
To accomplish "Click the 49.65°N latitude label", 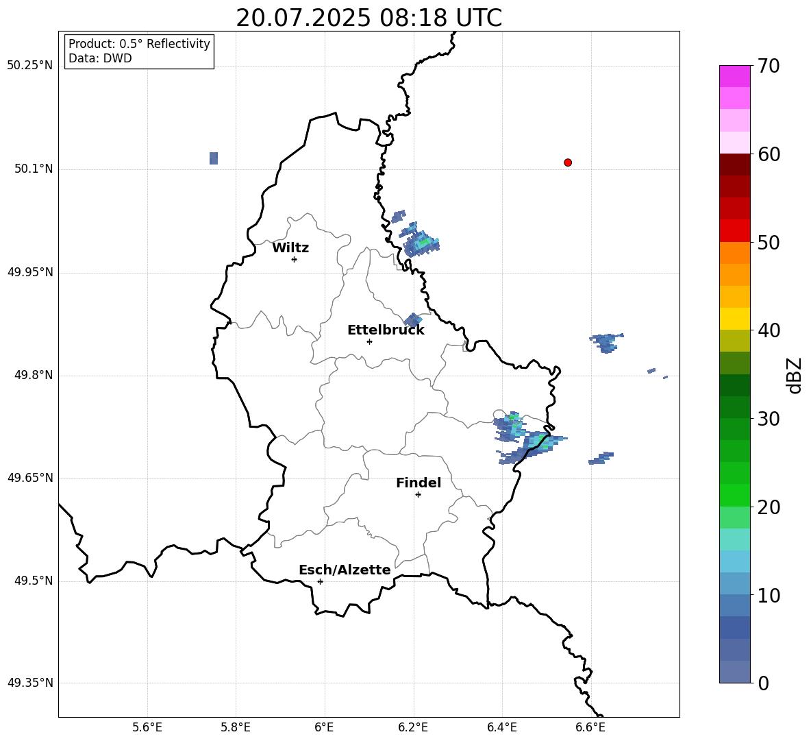I will (x=30, y=478).
